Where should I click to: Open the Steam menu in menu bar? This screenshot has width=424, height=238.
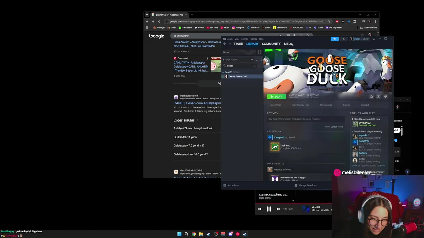(229, 39)
